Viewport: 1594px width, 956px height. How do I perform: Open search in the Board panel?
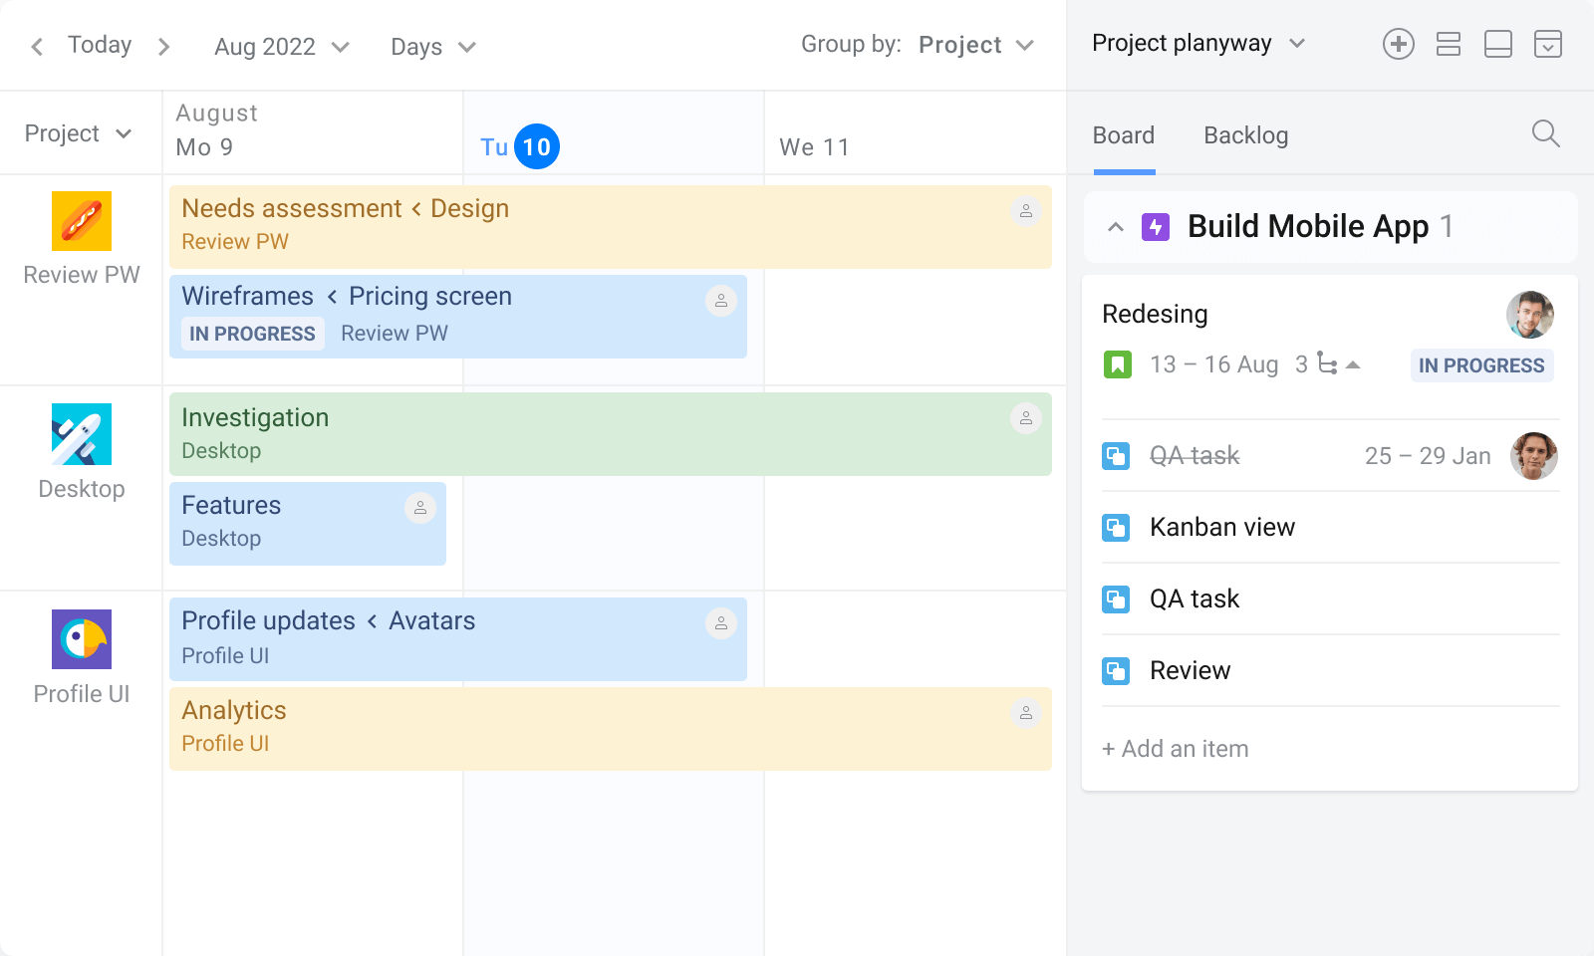(x=1545, y=133)
